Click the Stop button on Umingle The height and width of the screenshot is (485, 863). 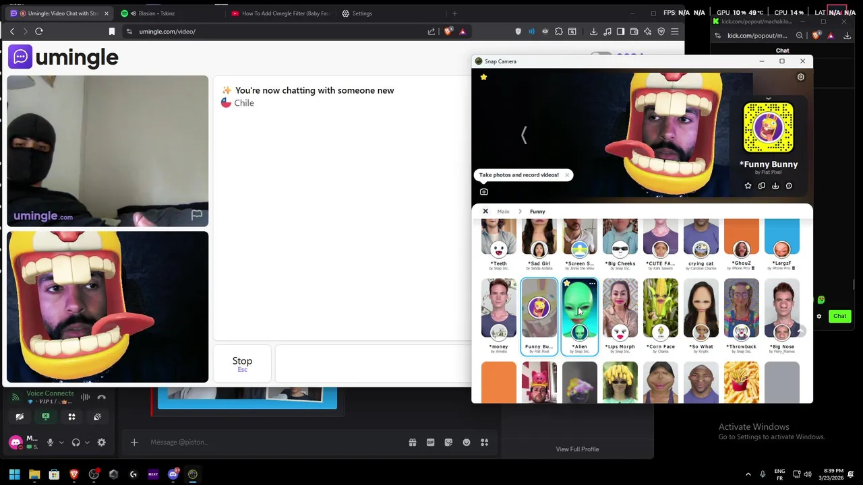pyautogui.click(x=242, y=363)
